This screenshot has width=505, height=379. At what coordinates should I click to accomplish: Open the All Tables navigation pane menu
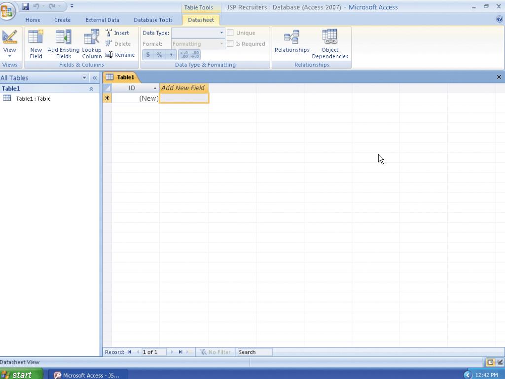84,77
